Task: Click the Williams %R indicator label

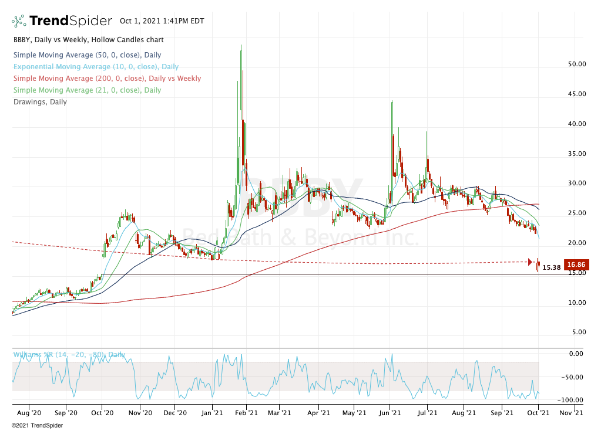Action: [69, 355]
